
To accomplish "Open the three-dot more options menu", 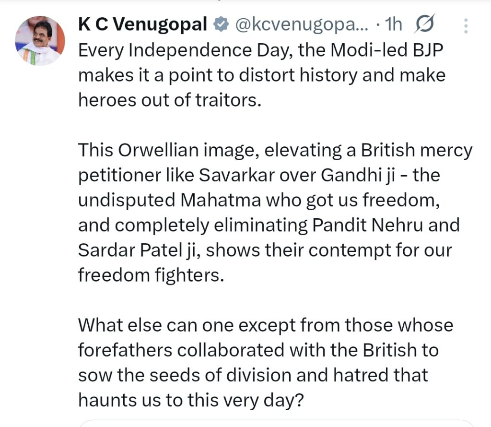I will click(466, 25).
